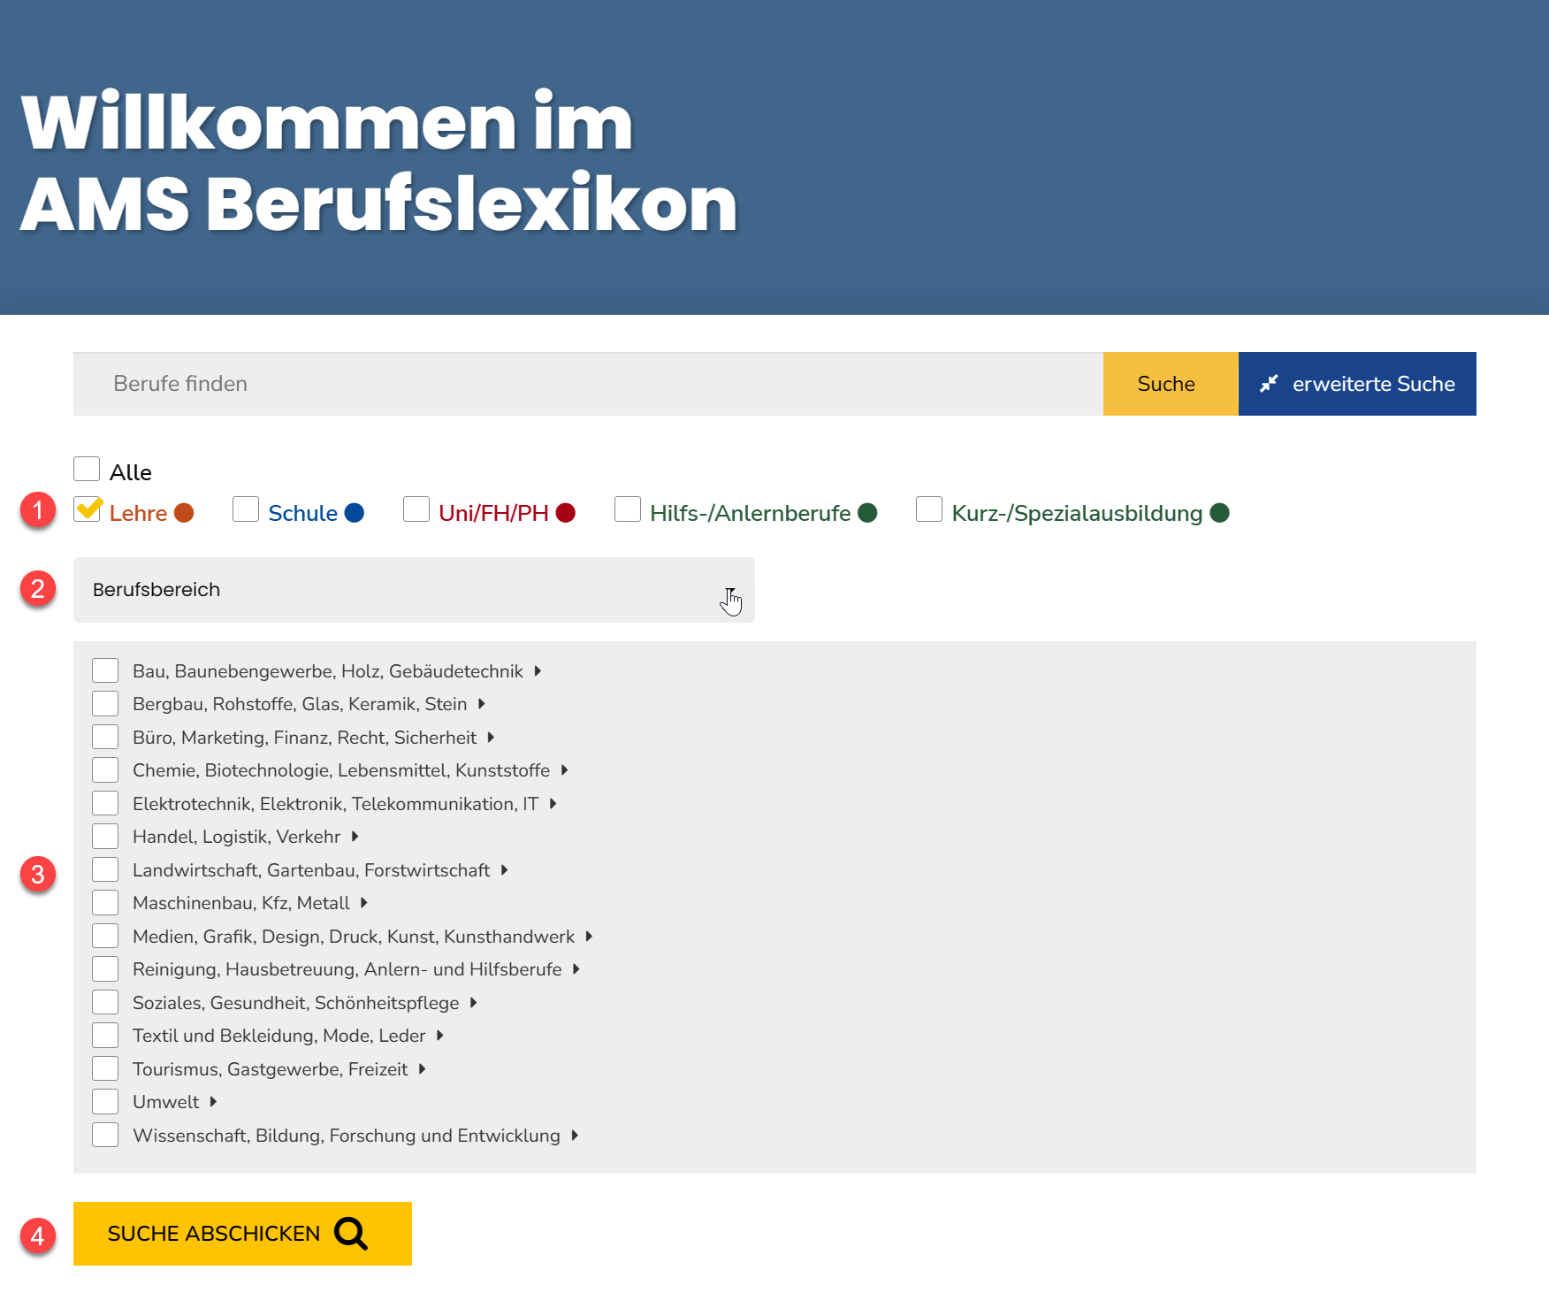The image size is (1549, 1316).
Task: Tick the Handel, Logistik, Verkehr checkbox
Action: (x=105, y=836)
